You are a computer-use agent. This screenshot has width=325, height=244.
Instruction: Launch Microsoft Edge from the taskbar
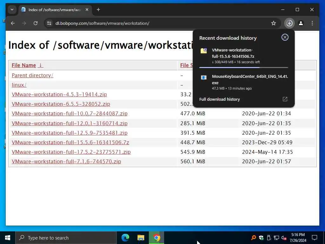tap(125, 238)
